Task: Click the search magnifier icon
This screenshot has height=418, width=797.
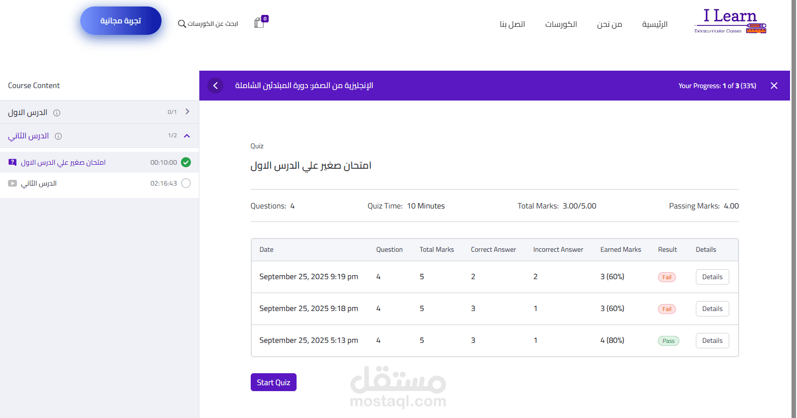Action: pos(182,24)
